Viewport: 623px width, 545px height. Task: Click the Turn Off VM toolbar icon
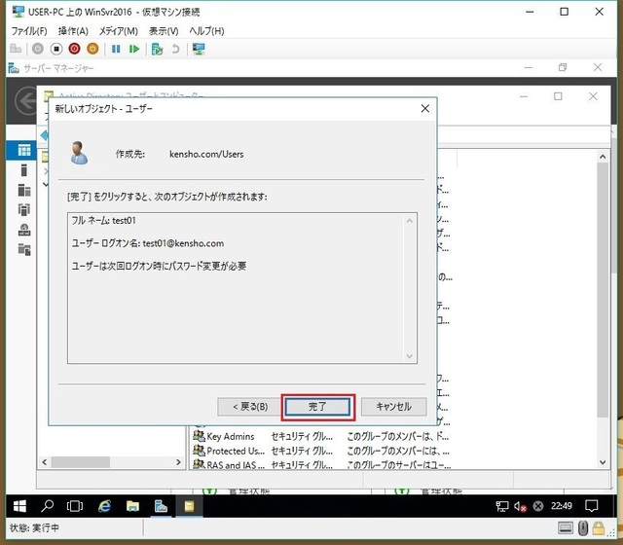click(x=55, y=49)
